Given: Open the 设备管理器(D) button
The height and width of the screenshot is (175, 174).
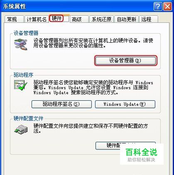Looking at the screenshot, I should point(126,61).
